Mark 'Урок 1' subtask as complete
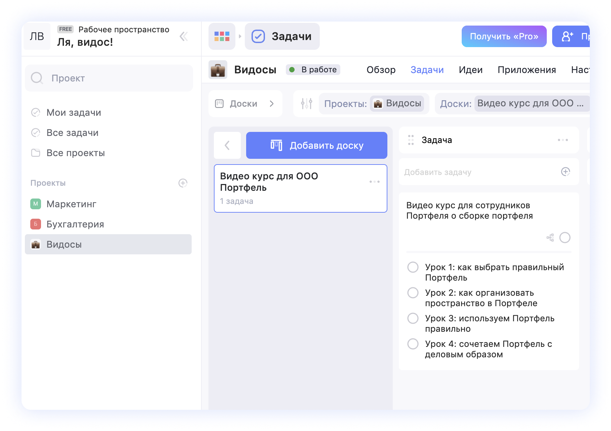This screenshot has height=431, width=611. click(413, 267)
